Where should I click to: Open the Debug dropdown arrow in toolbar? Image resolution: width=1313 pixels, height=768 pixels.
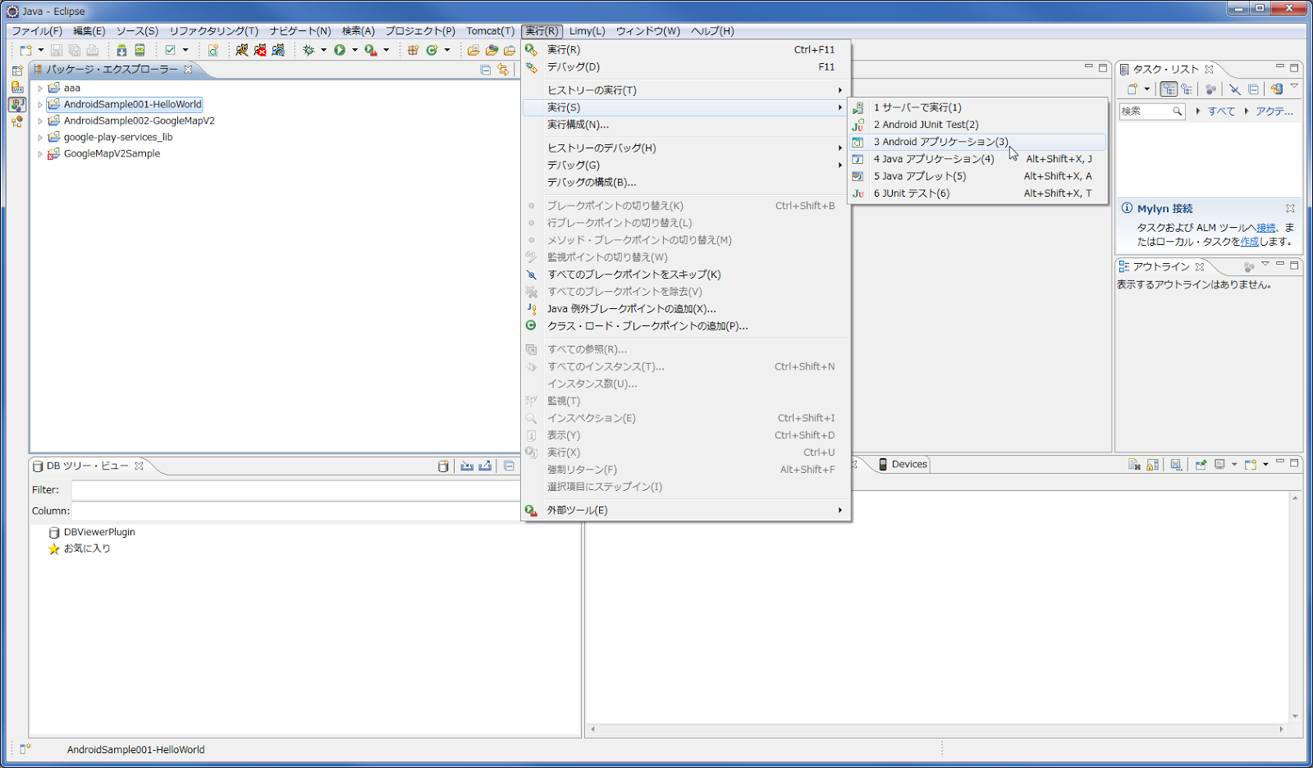coord(323,50)
